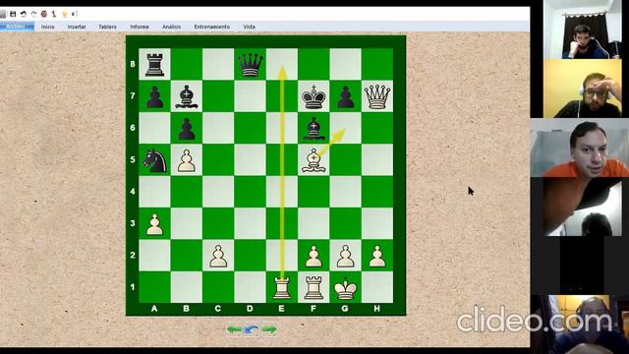Switch to the Análisis tab

click(x=171, y=27)
